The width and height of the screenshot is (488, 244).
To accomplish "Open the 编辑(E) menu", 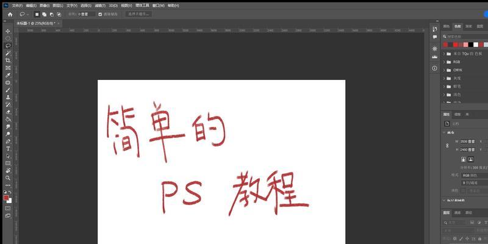I will 31,5.
